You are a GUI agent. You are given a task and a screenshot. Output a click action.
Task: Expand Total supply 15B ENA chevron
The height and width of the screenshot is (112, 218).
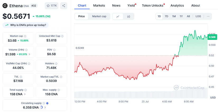tap(25, 94)
